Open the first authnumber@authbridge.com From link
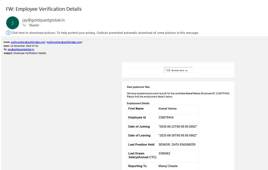The width and height of the screenshot is (268, 170). pos(28,42)
